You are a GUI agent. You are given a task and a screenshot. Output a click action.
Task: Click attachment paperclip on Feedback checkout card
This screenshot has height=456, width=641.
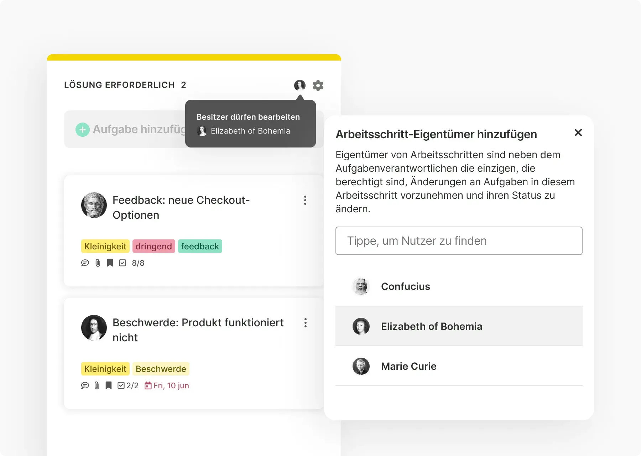coord(98,263)
